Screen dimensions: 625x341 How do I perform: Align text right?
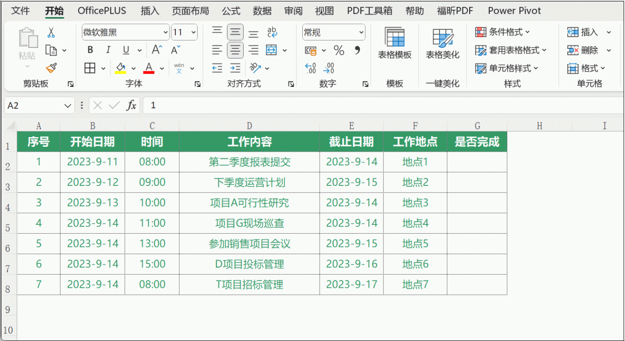click(253, 50)
